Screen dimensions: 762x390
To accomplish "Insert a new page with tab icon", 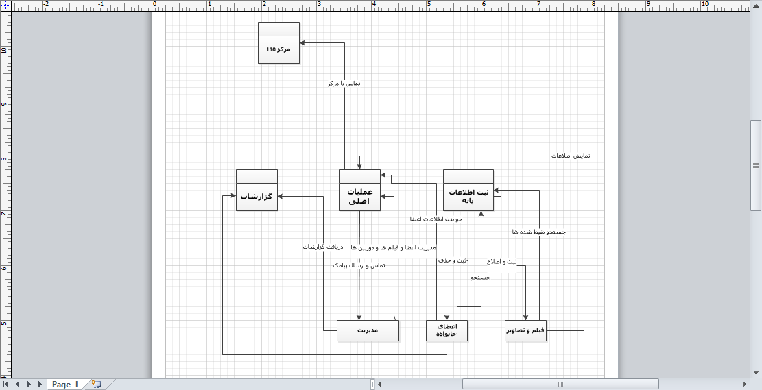I will (96, 384).
